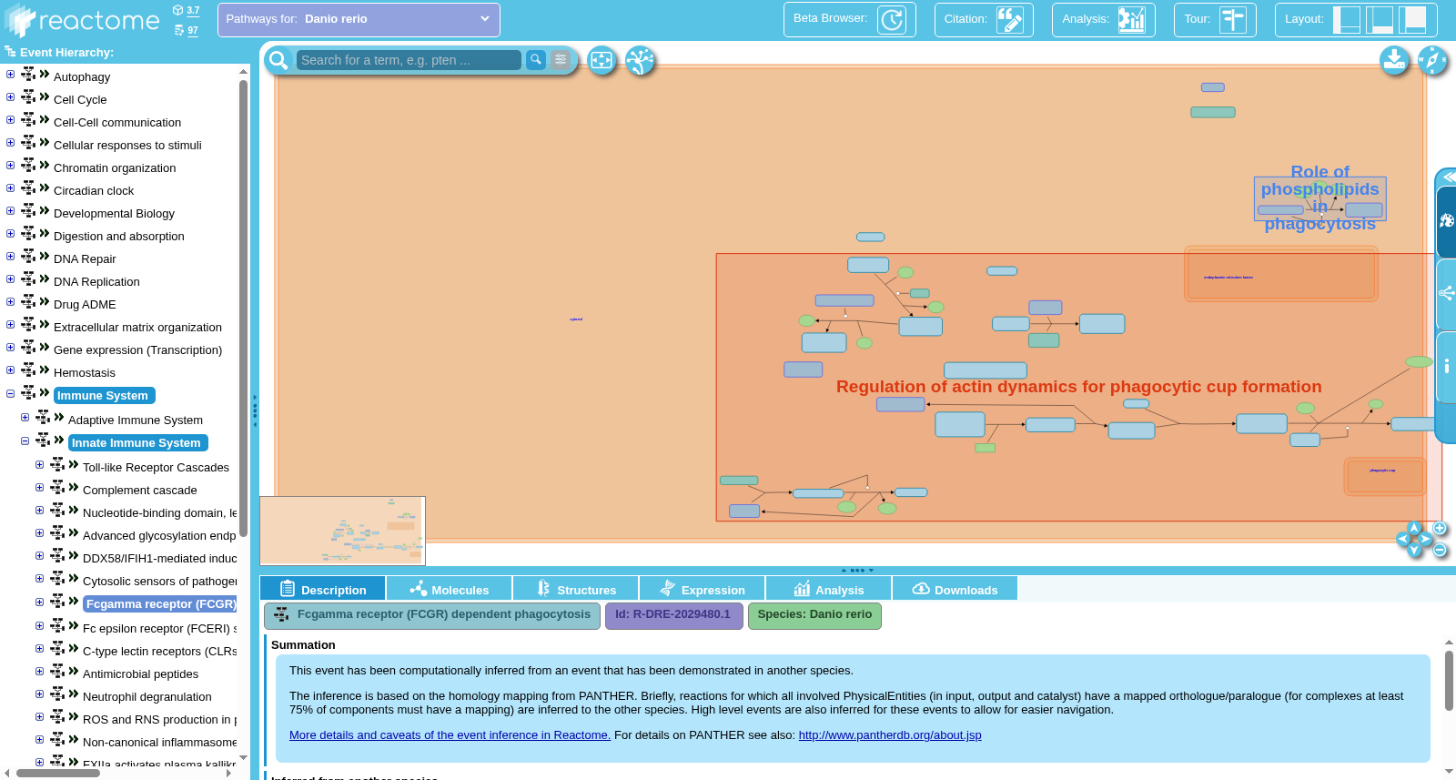Open the Citation quote icon
This screenshot has width=1456, height=780.
pyautogui.click(x=1010, y=19)
